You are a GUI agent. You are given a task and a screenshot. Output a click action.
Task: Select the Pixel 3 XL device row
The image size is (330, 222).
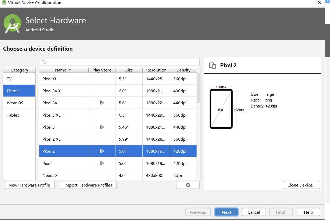[118, 115]
